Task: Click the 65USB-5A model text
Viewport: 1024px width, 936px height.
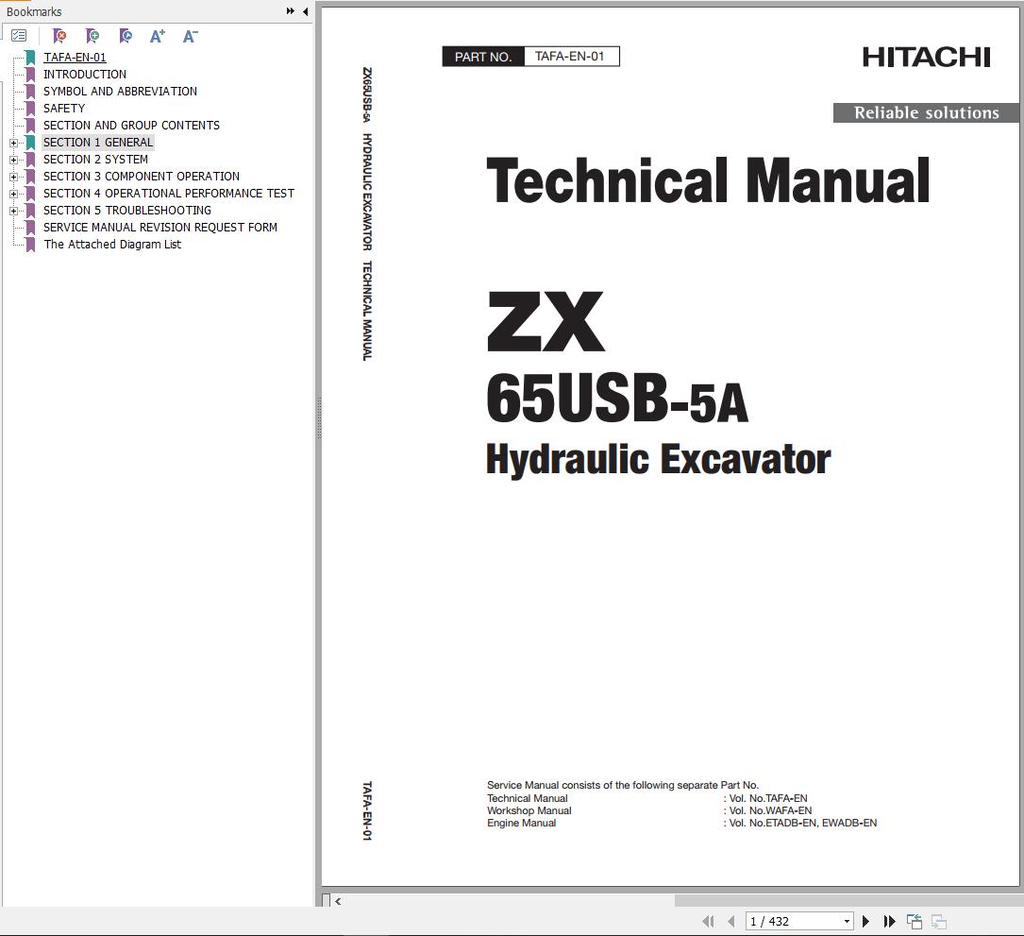Action: pyautogui.click(x=617, y=398)
